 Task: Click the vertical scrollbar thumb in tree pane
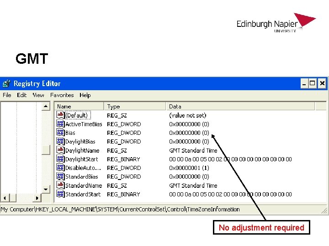(x=46, y=149)
